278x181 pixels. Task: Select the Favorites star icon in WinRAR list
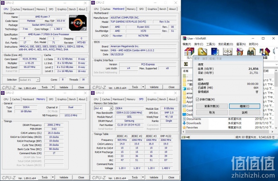tap(184, 128)
